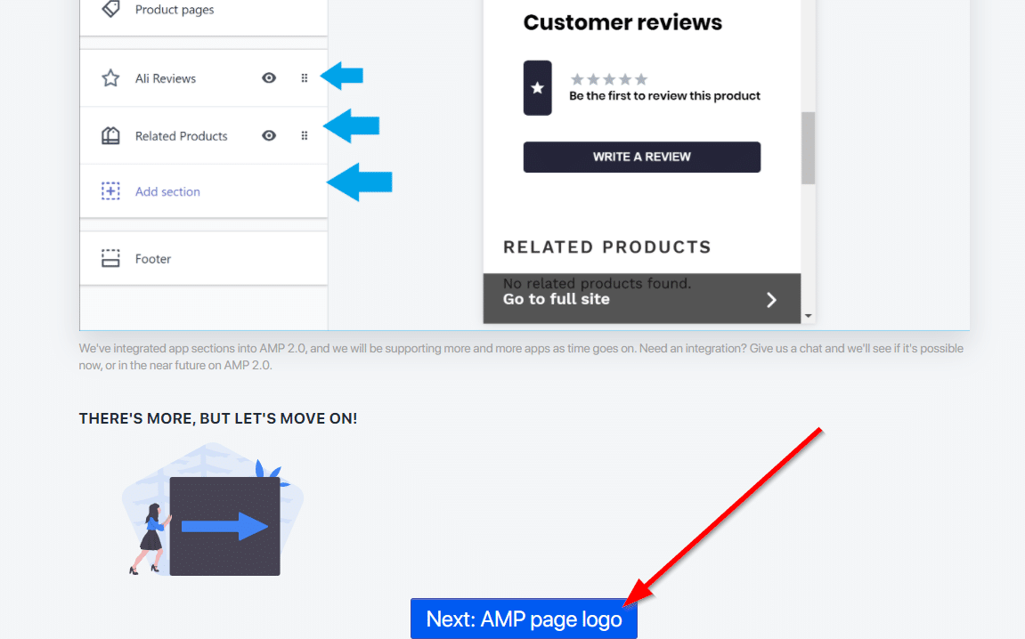Toggle visibility of Ali Reviews section

tap(269, 78)
